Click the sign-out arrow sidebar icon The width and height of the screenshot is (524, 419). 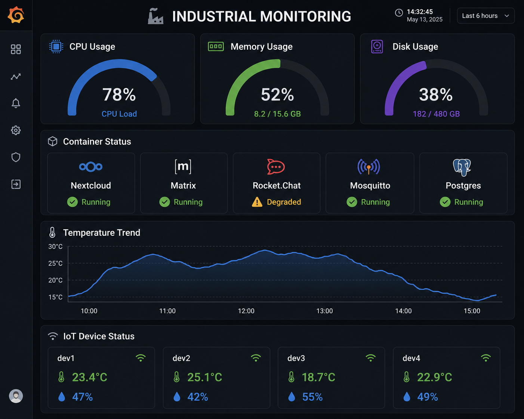point(16,184)
